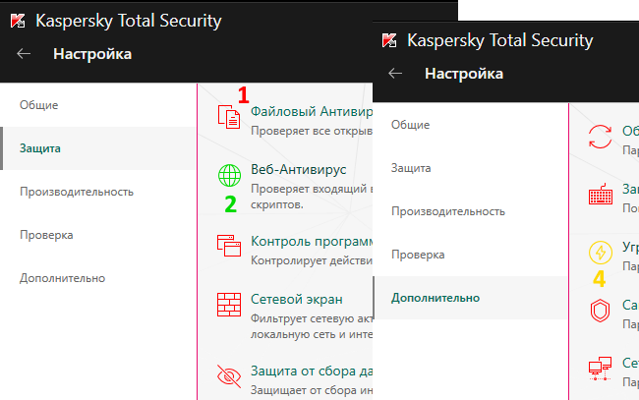Viewport: 639px width, 400px height.
Task: Click the red shield self-defense icon
Action: pos(600,312)
